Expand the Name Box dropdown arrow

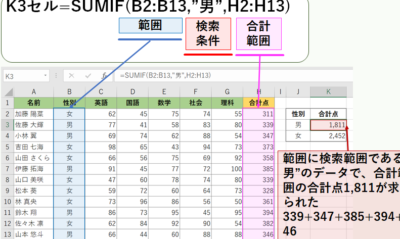pos(46,76)
